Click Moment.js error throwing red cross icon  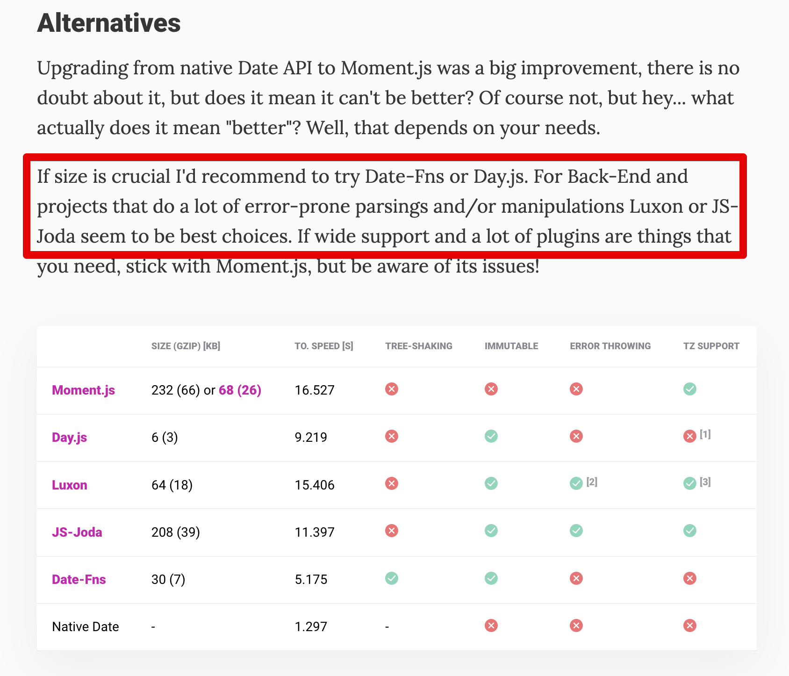[x=576, y=389]
